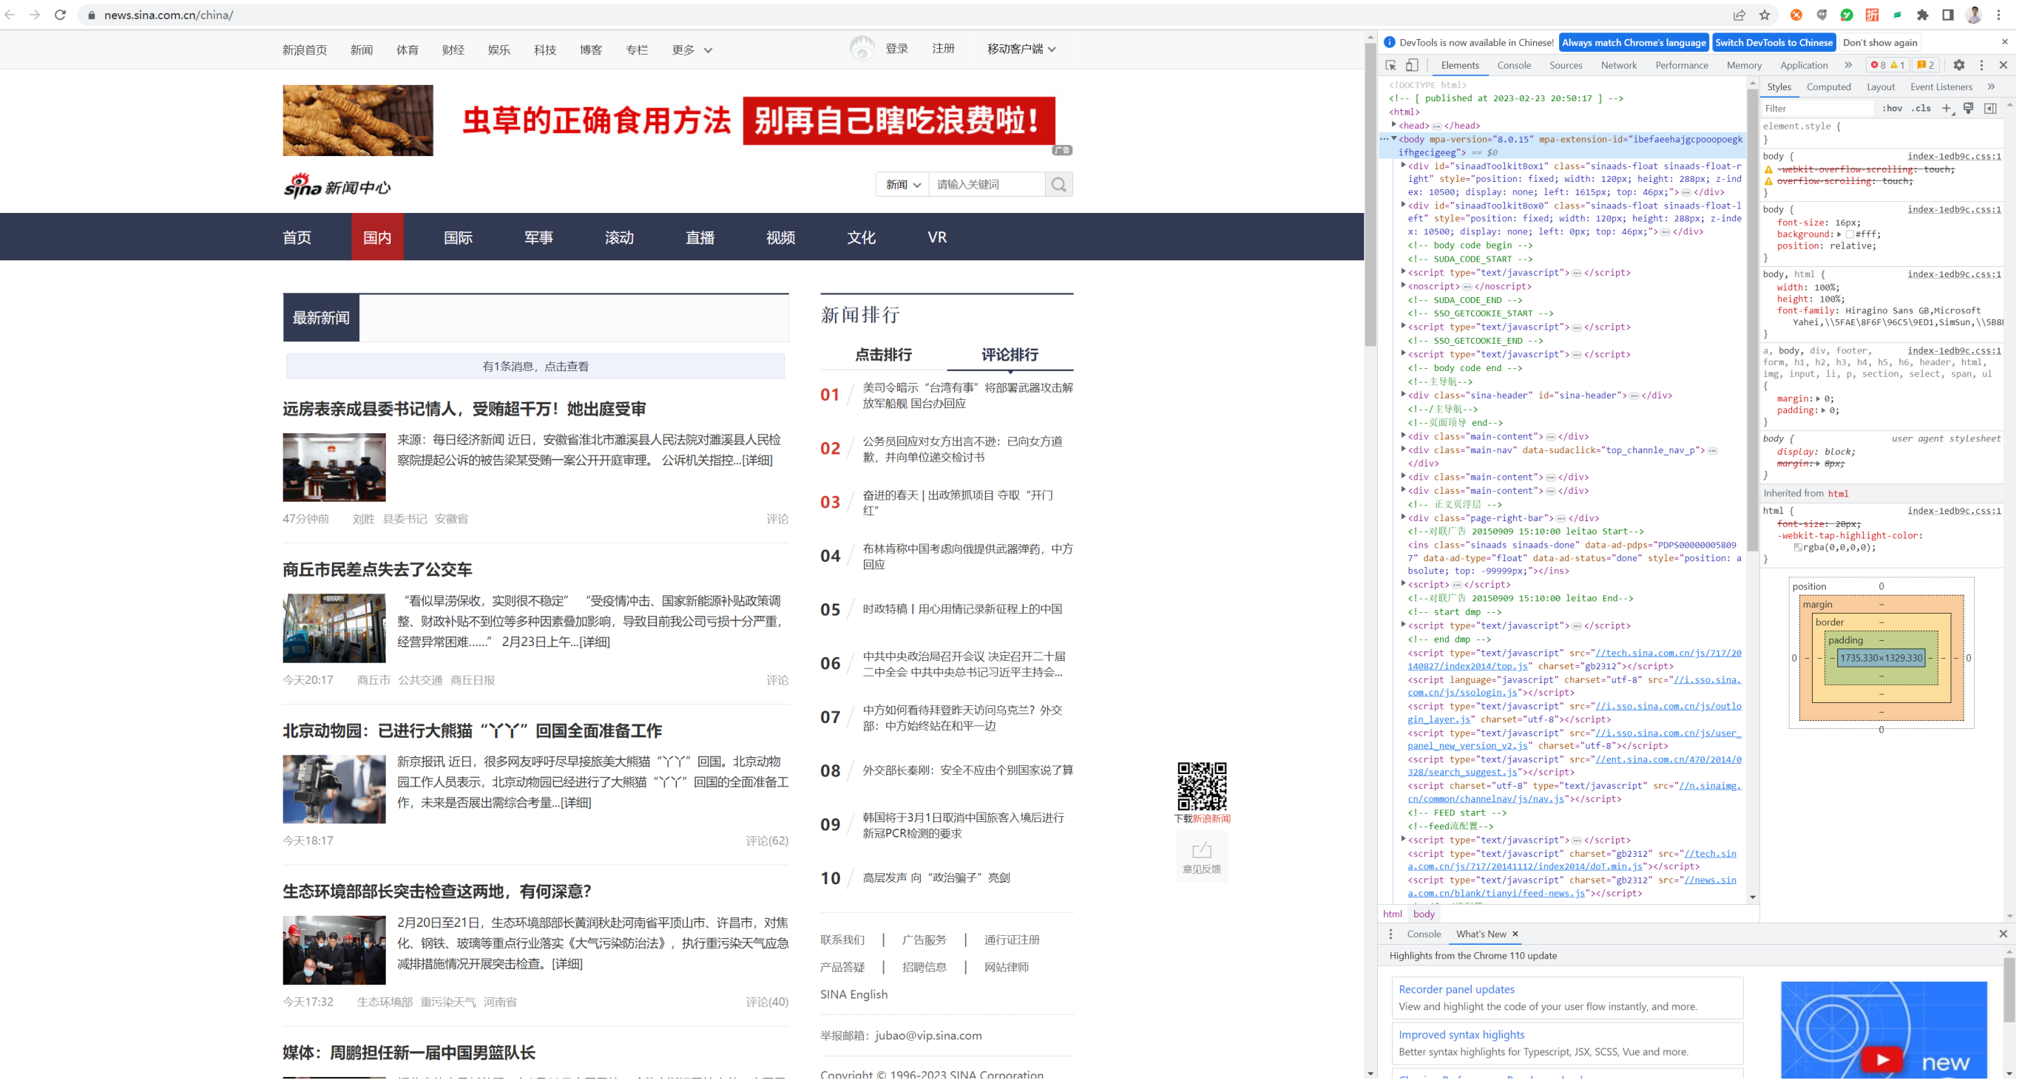The height and width of the screenshot is (1083, 2022).
Task: Open the Chrome extensions puzzle icon
Action: [x=1922, y=15]
